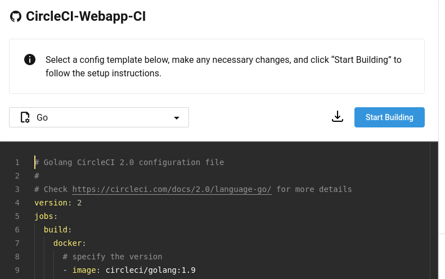445x279 pixels.
Task: Click the CircleCI-Webapp-CI project title
Action: pos(86,16)
